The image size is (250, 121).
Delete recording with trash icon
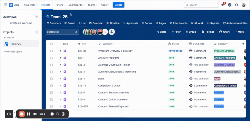pyautogui.click(x=63, y=114)
